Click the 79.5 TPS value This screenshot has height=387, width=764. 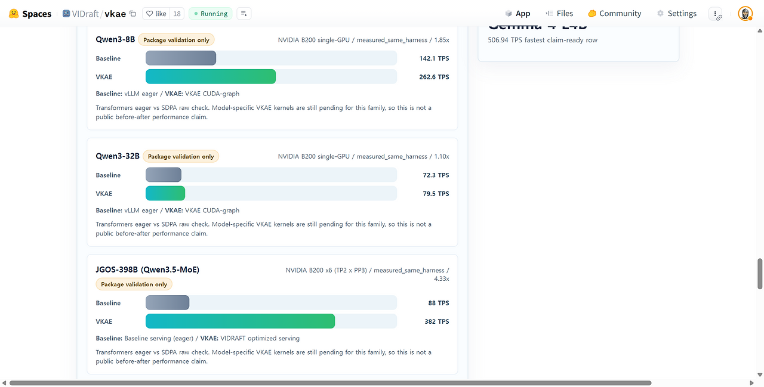tap(436, 194)
